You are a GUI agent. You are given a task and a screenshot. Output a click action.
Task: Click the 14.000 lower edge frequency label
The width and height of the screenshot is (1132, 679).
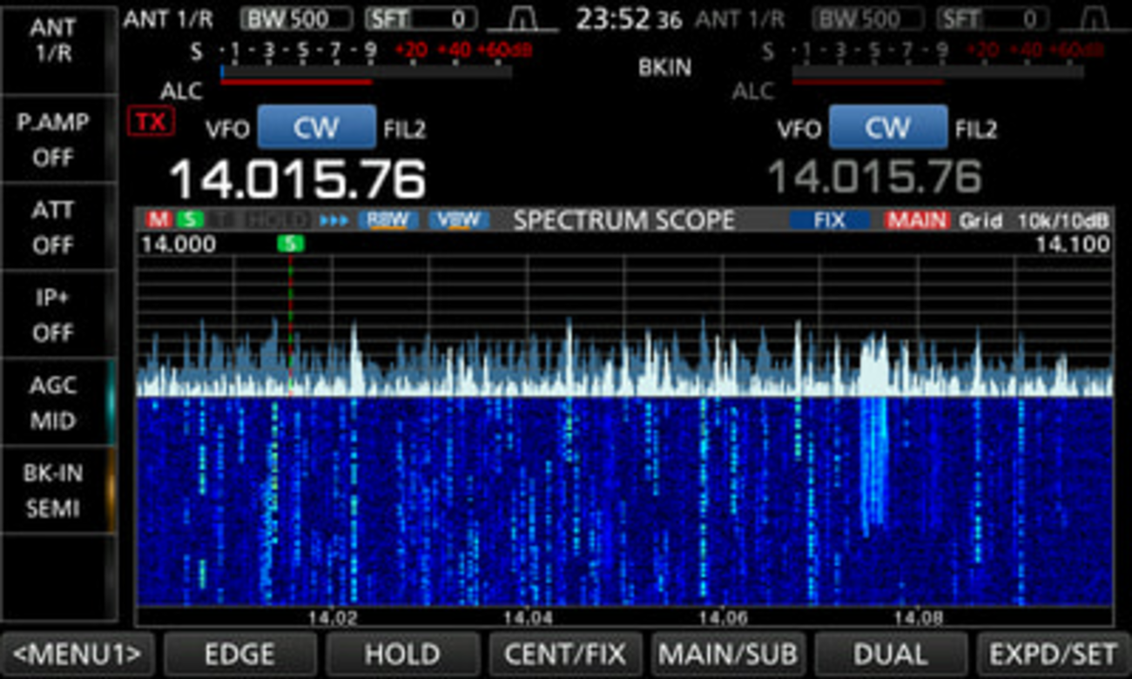coord(178,245)
